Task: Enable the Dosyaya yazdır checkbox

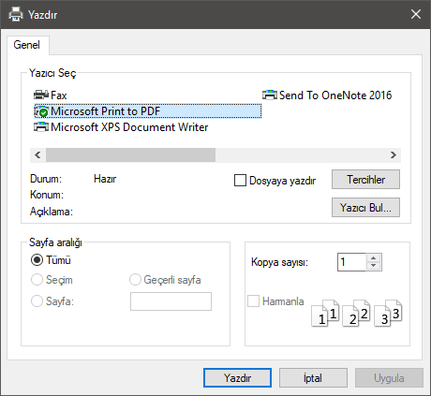Action: pos(240,181)
